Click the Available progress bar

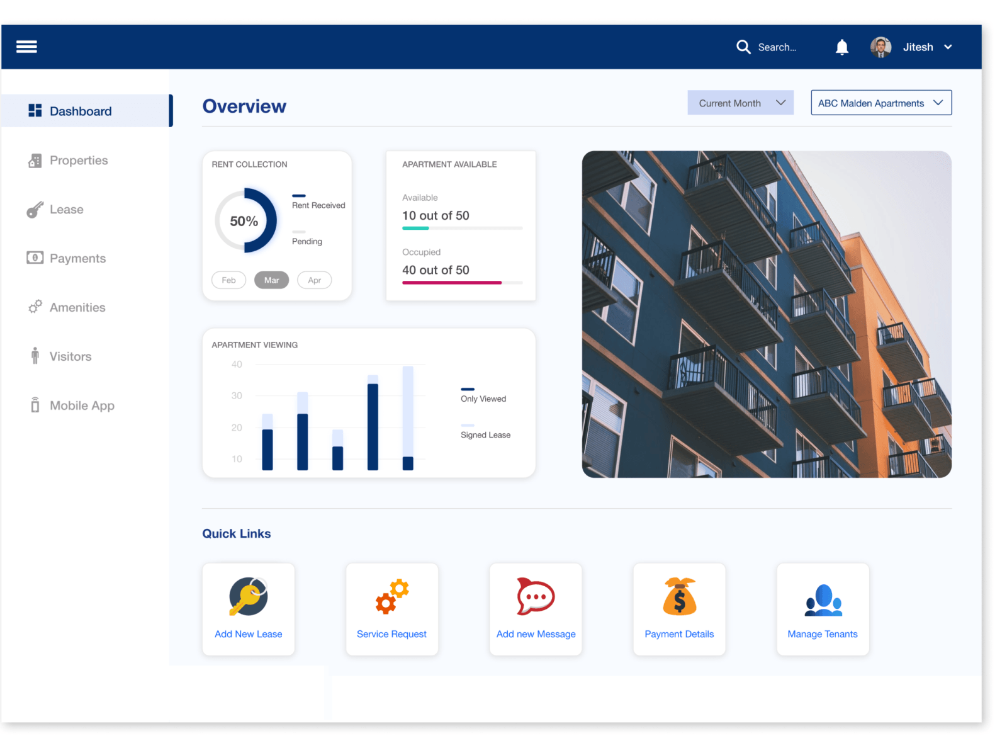pos(462,228)
